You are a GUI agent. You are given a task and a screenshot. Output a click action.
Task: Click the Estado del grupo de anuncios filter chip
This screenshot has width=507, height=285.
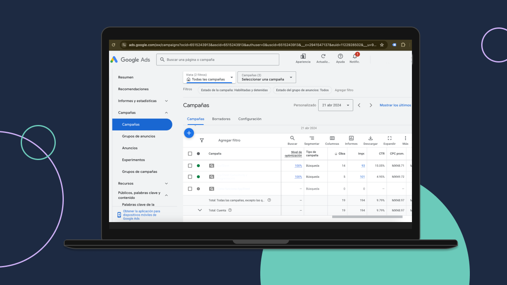click(x=302, y=90)
